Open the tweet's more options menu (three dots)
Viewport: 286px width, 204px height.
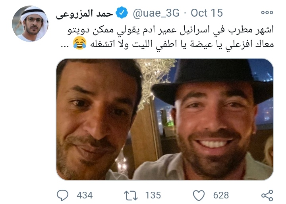(267, 12)
